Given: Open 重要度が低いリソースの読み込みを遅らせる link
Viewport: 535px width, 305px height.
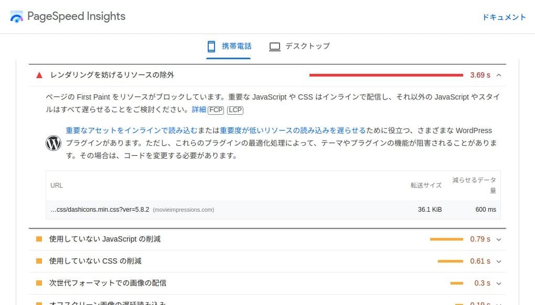Looking at the screenshot, I should pos(293,130).
